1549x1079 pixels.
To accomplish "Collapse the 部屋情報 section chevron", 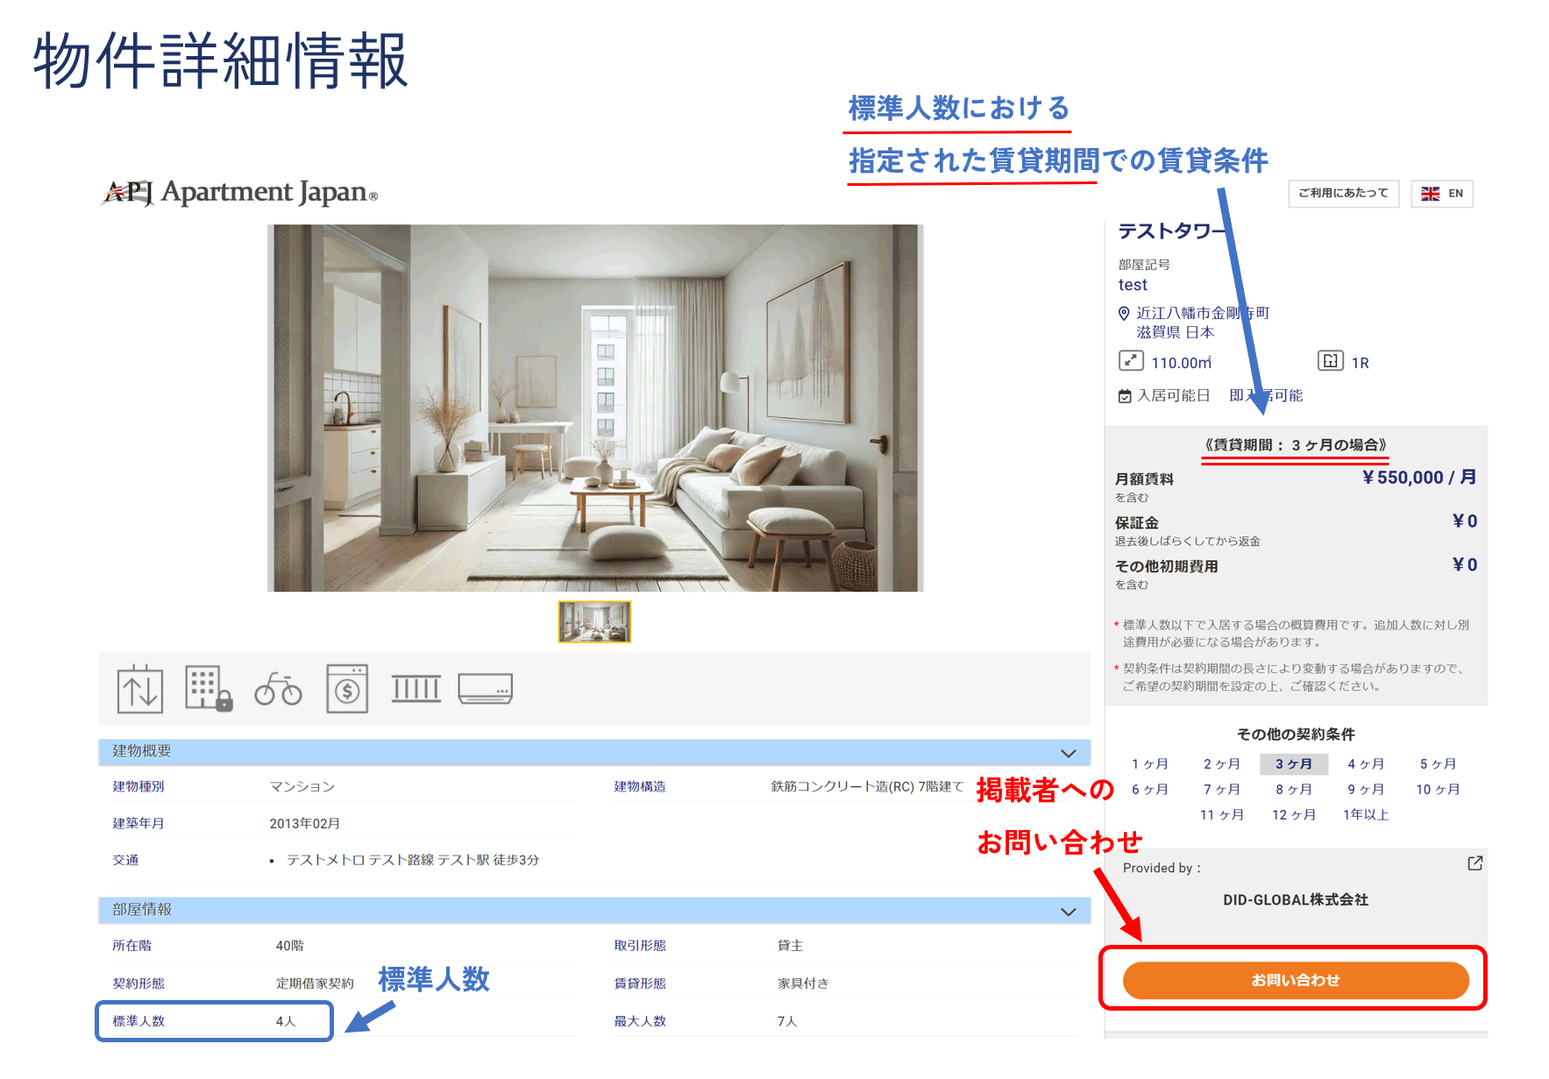I will pos(1068,912).
